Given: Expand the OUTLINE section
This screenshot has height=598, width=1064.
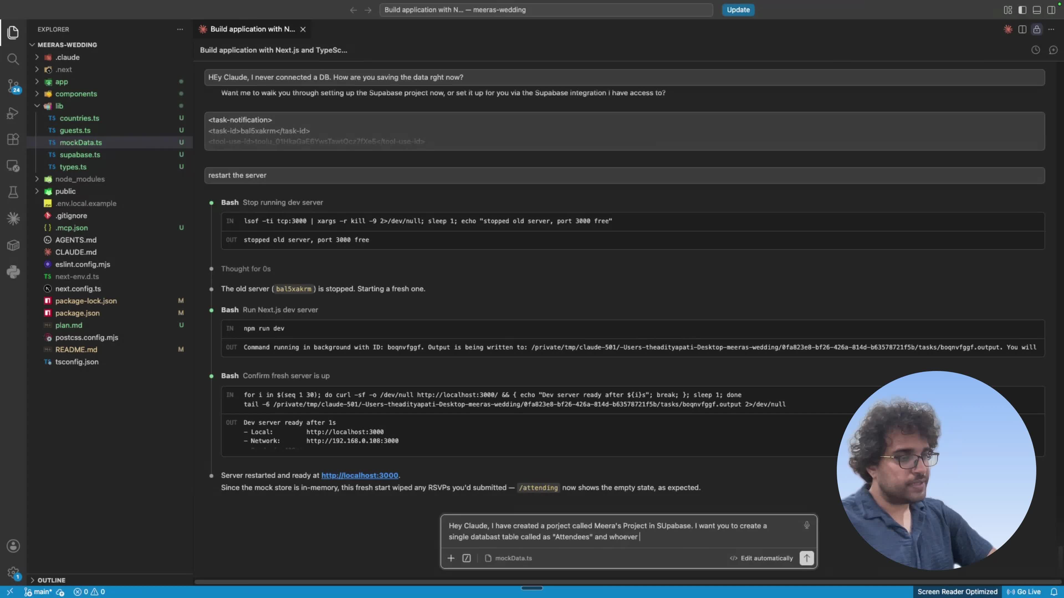Looking at the screenshot, I should [x=51, y=580].
